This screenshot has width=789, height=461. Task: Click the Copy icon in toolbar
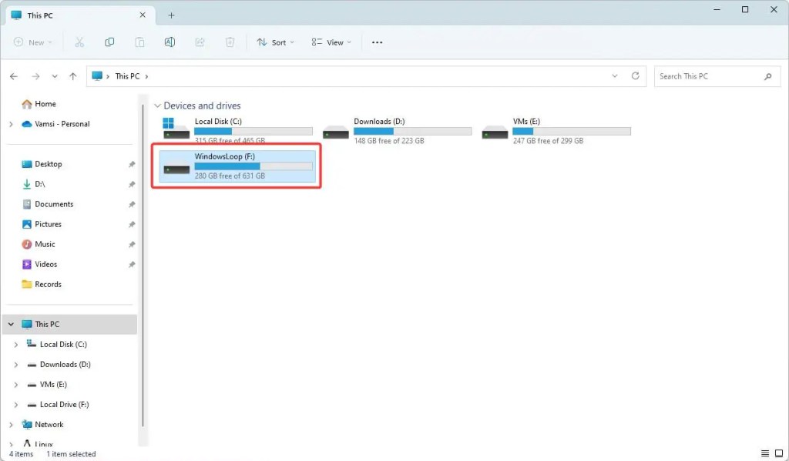coord(109,42)
